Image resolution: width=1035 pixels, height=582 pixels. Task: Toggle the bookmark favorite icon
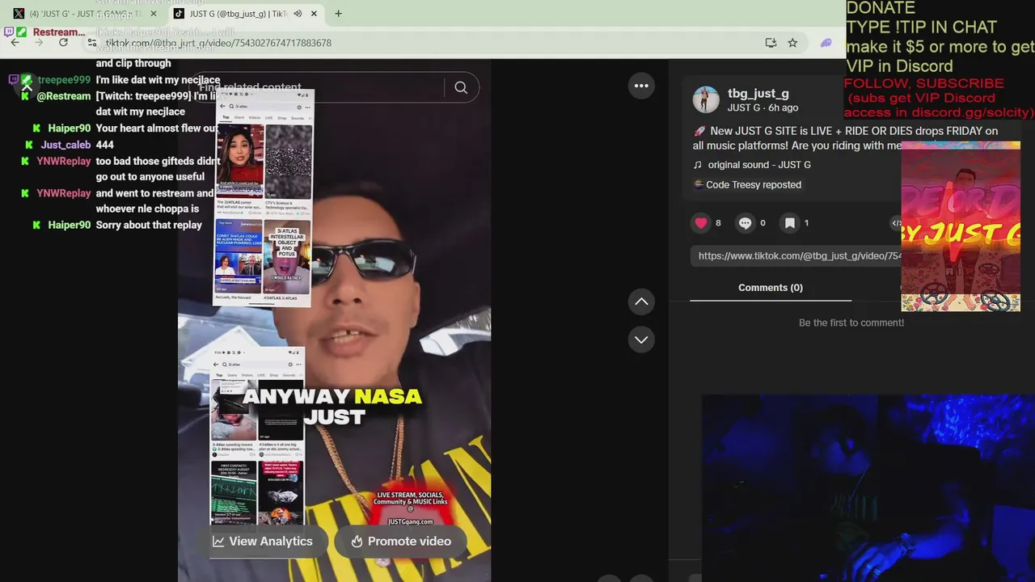789,223
